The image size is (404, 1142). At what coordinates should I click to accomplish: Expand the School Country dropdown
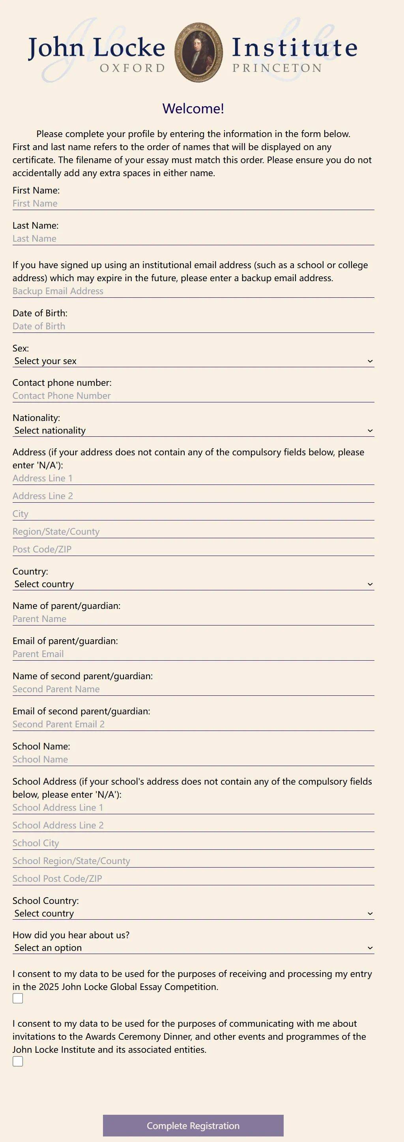tap(193, 913)
